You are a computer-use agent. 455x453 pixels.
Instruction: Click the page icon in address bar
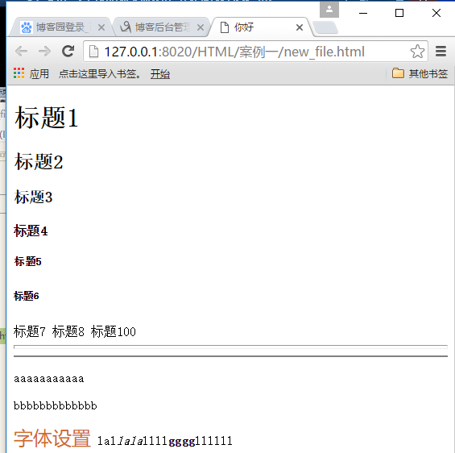tap(93, 52)
